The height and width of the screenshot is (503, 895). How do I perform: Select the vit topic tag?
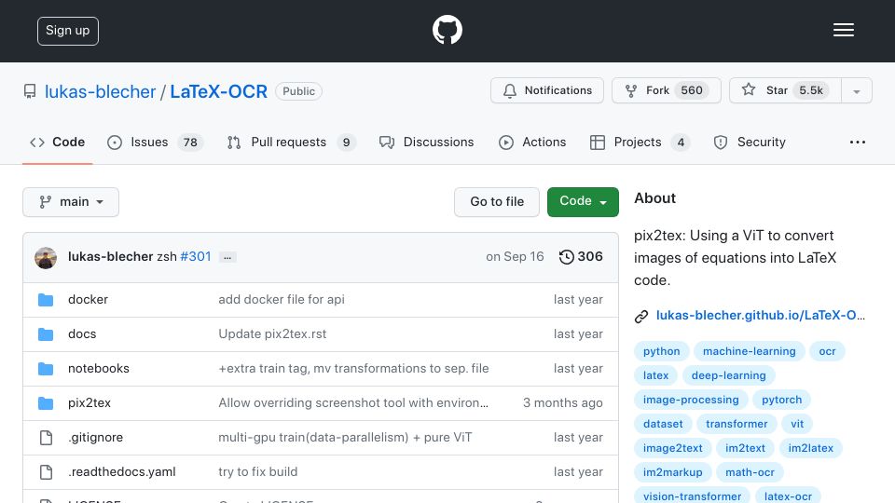click(797, 424)
